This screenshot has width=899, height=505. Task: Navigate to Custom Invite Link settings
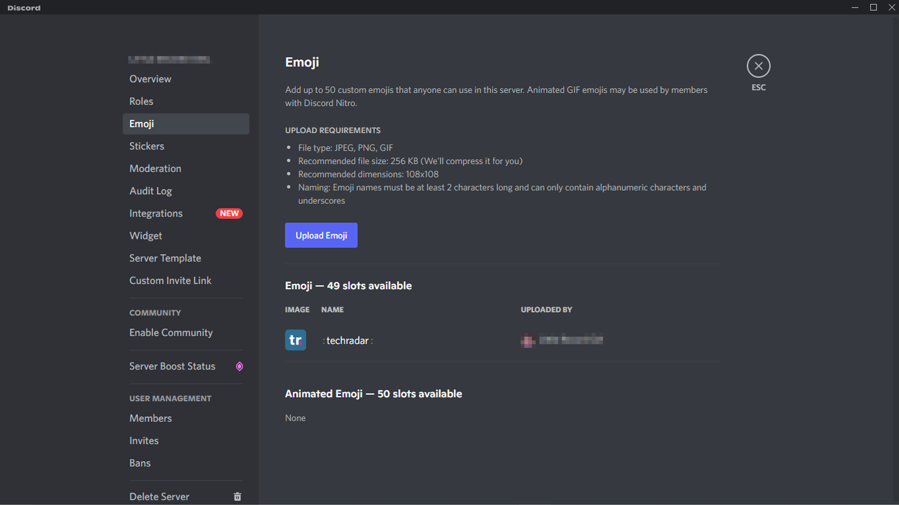click(x=170, y=280)
